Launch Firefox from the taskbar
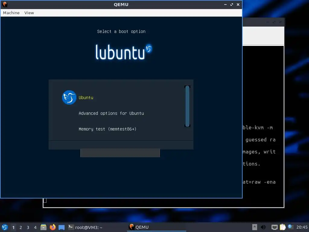The image size is (309, 232). point(53,227)
